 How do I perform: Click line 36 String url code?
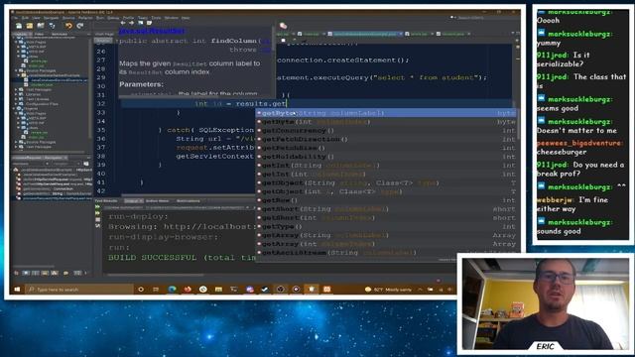(214, 139)
